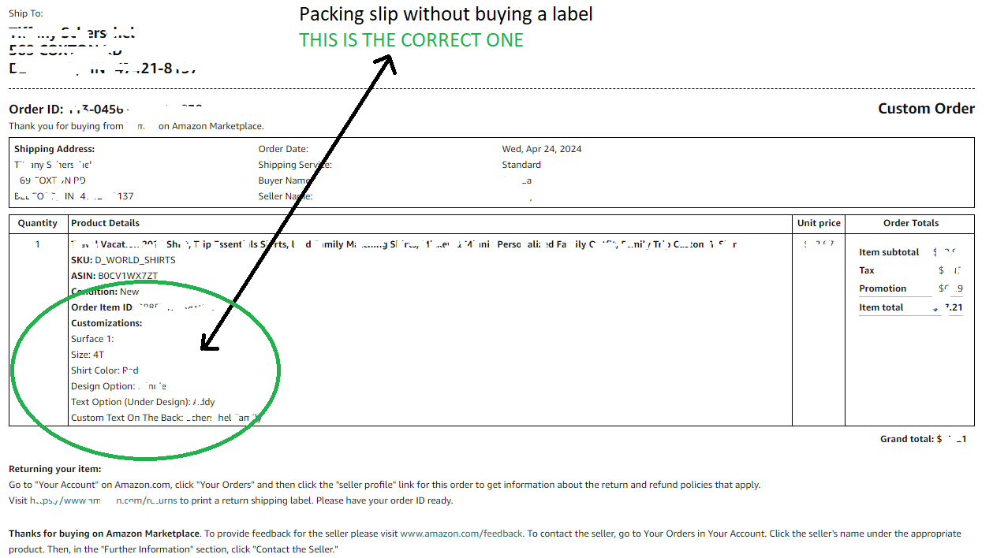Click the Order ID line
The height and width of the screenshot is (558, 993).
106,110
